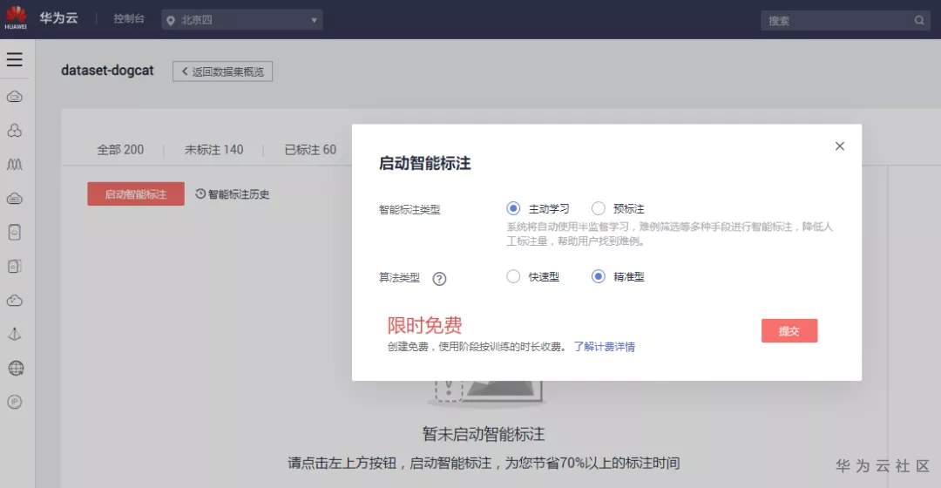The width and height of the screenshot is (941, 488).
Task: Click the first cloud icon under the hamburger menu
Action: pos(15,97)
